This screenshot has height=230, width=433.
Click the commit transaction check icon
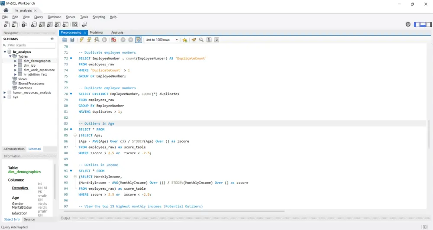pyautogui.click(x=123, y=40)
